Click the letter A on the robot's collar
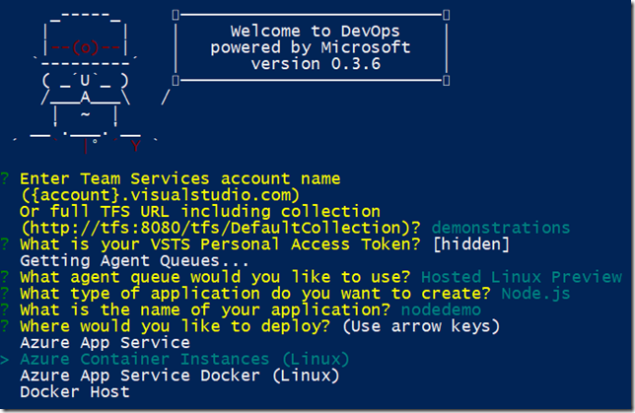The width and height of the screenshot is (635, 413). [85, 98]
